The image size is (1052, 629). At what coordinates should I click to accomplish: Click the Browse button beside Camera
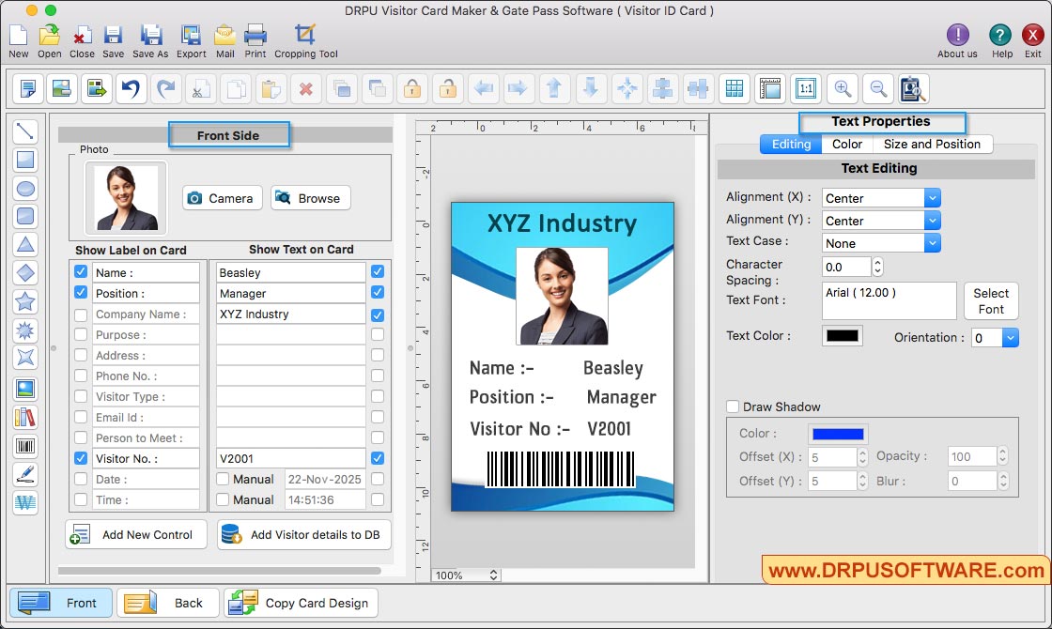pos(310,198)
